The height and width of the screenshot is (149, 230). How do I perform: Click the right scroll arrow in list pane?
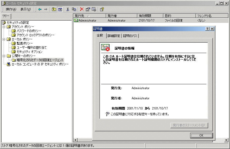[x=226, y=140]
